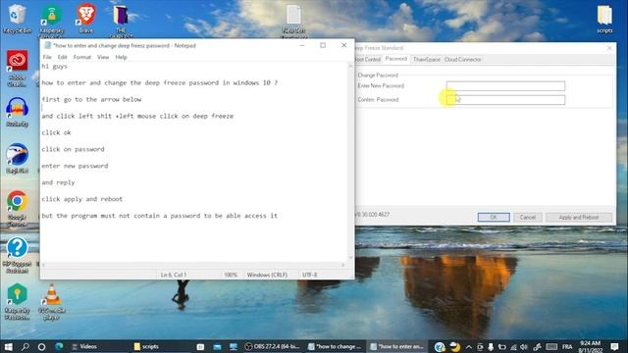This screenshot has width=628, height=353.
Task: Open the notification center icon
Action: click(615, 346)
